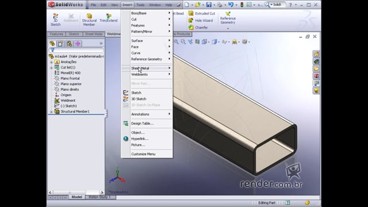
Task: Select the 3D Sketch toolbar icon
Action: (x=56, y=16)
